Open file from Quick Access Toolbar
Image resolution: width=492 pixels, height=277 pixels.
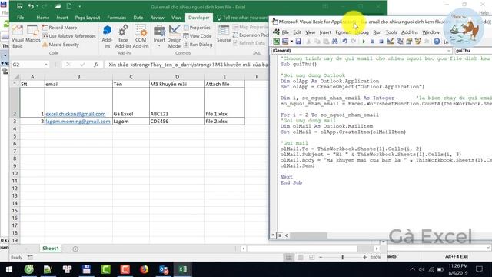58,6
